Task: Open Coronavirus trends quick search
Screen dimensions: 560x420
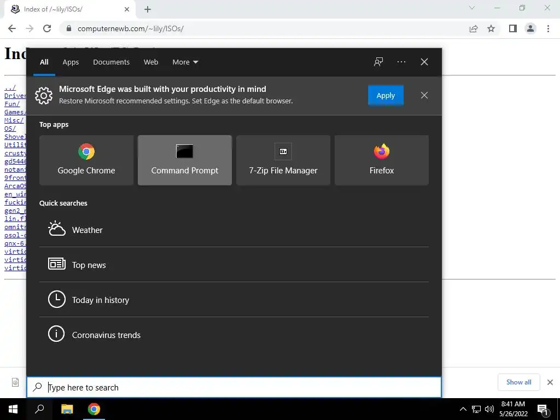Action: [234, 335]
